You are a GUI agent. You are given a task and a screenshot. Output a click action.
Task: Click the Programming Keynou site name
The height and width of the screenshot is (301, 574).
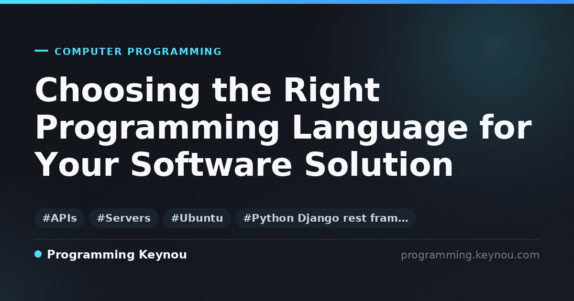coord(117,255)
